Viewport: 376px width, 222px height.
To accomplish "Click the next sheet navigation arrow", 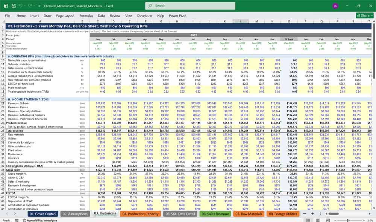I will [15, 214].
